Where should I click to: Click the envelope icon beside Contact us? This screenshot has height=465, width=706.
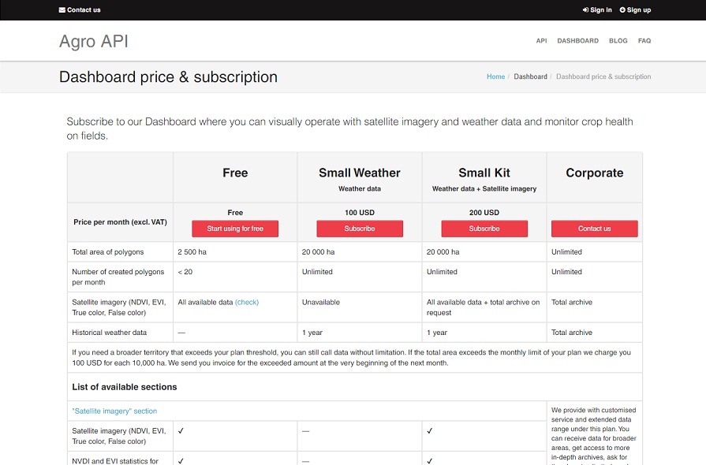pyautogui.click(x=62, y=10)
